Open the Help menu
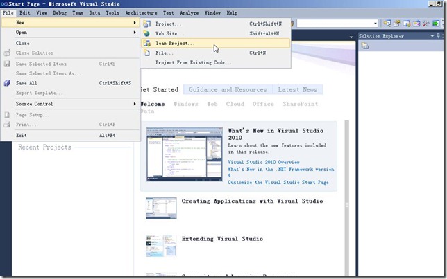447x279 pixels. pos(232,12)
